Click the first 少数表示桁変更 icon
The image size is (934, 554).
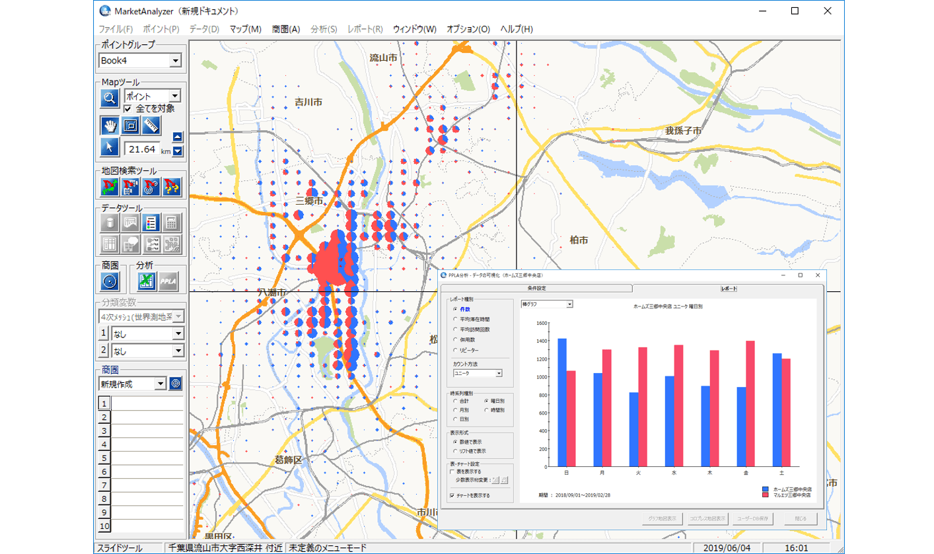(495, 480)
